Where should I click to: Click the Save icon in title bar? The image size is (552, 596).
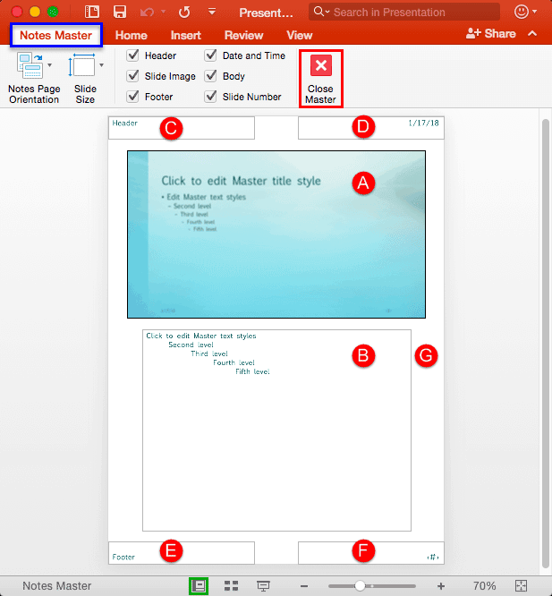tap(120, 13)
